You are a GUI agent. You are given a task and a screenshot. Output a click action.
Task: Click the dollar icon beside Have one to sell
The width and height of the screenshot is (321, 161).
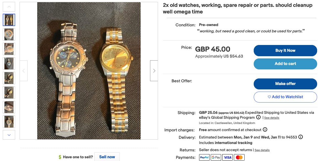pos(60,157)
